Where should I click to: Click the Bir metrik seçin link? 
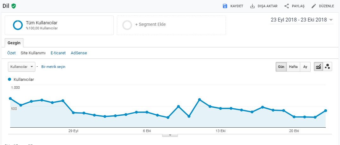(53, 67)
